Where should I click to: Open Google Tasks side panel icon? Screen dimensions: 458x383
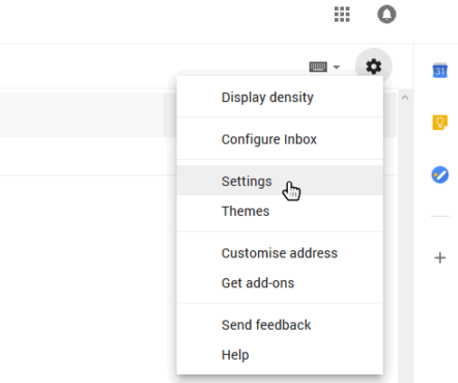click(x=440, y=174)
